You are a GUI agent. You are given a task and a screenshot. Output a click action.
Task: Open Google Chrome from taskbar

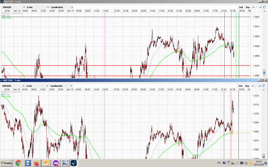(18, 163)
